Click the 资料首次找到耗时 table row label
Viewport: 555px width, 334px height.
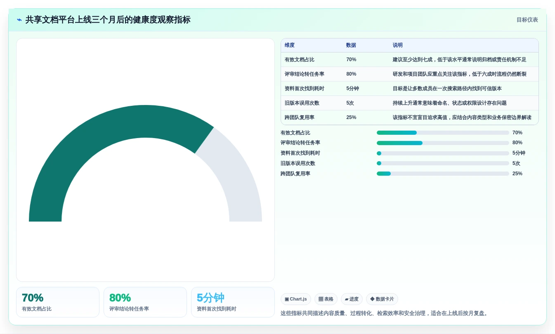(x=305, y=88)
